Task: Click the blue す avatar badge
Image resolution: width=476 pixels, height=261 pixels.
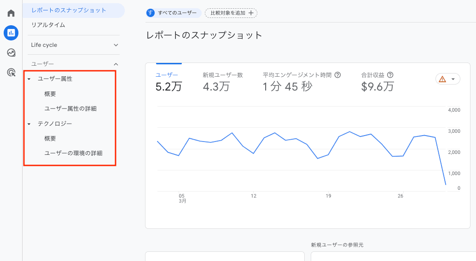Action: (x=150, y=13)
